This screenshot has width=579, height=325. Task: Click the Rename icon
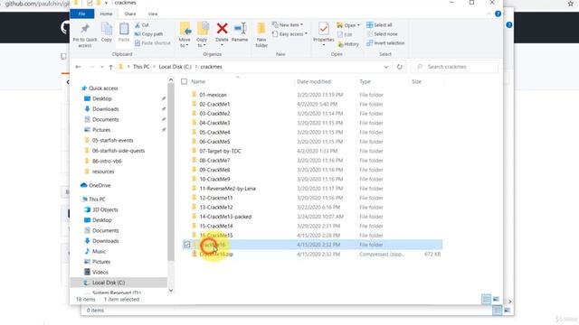240,29
